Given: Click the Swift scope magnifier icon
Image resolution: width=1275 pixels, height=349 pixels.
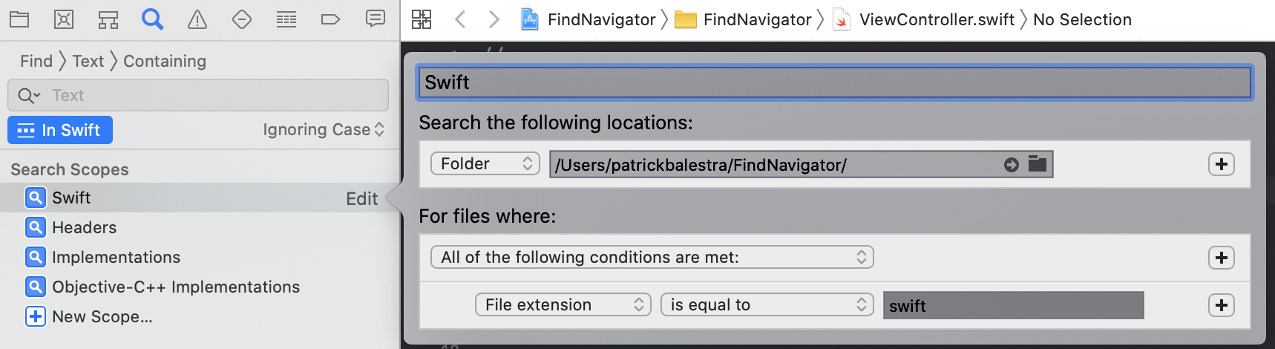Looking at the screenshot, I should pos(36,198).
